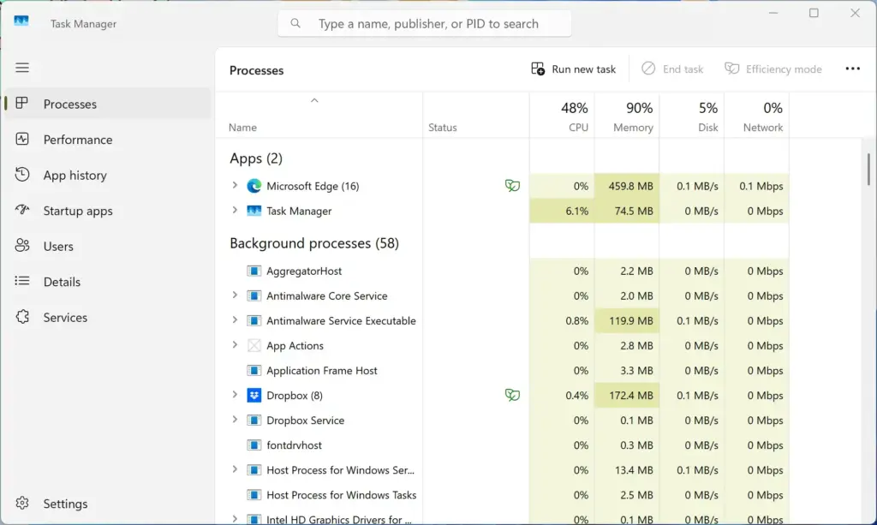Sort by the Memory column header
The width and height of the screenshot is (877, 525).
[x=627, y=116]
